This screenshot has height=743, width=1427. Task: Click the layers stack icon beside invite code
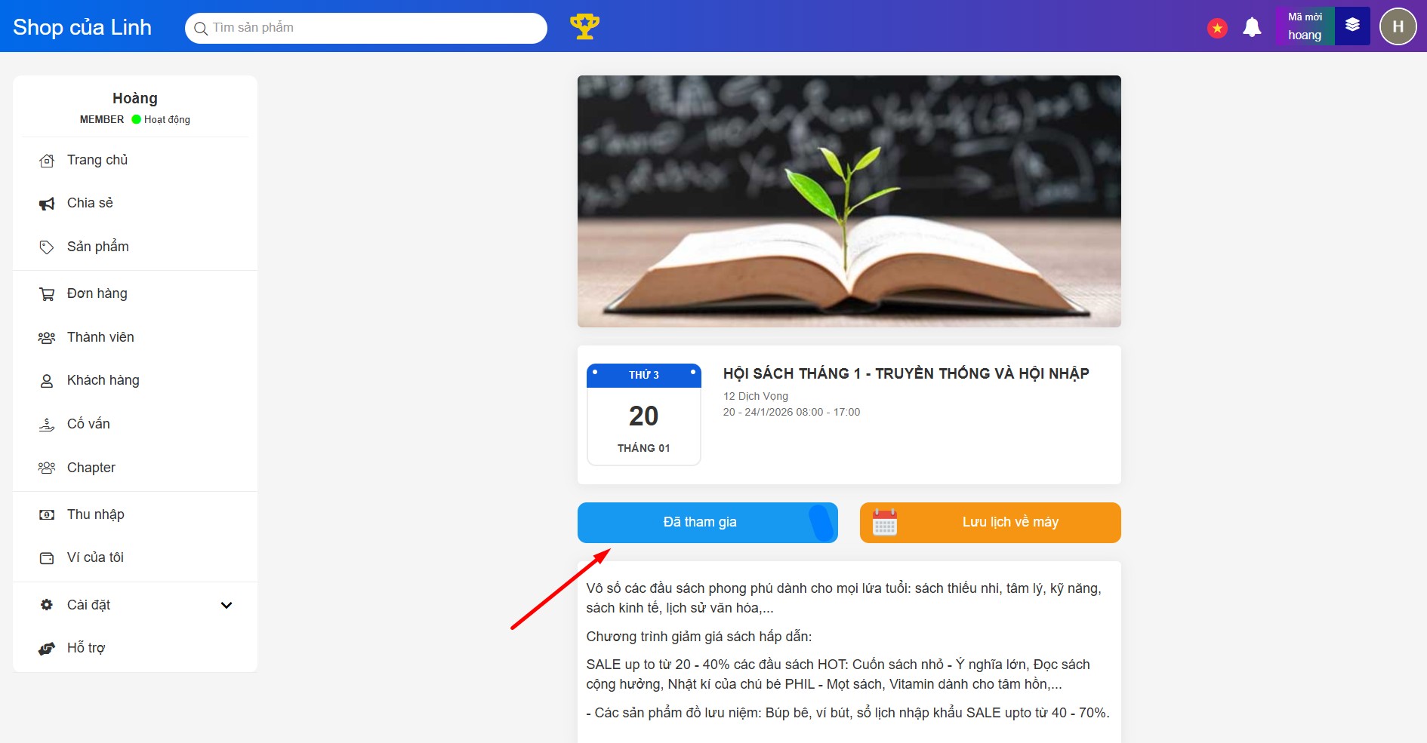[x=1352, y=26]
